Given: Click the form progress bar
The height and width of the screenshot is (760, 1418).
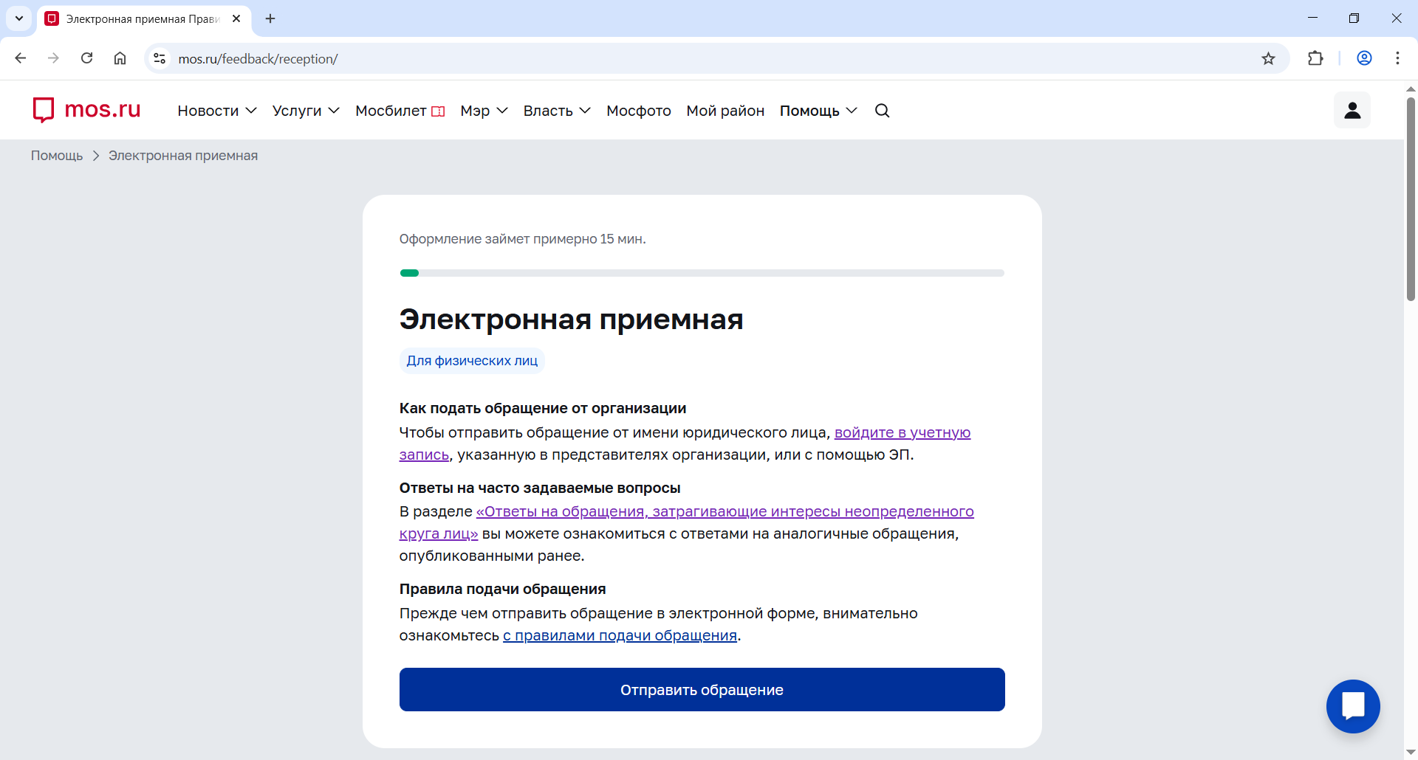Looking at the screenshot, I should click(702, 273).
